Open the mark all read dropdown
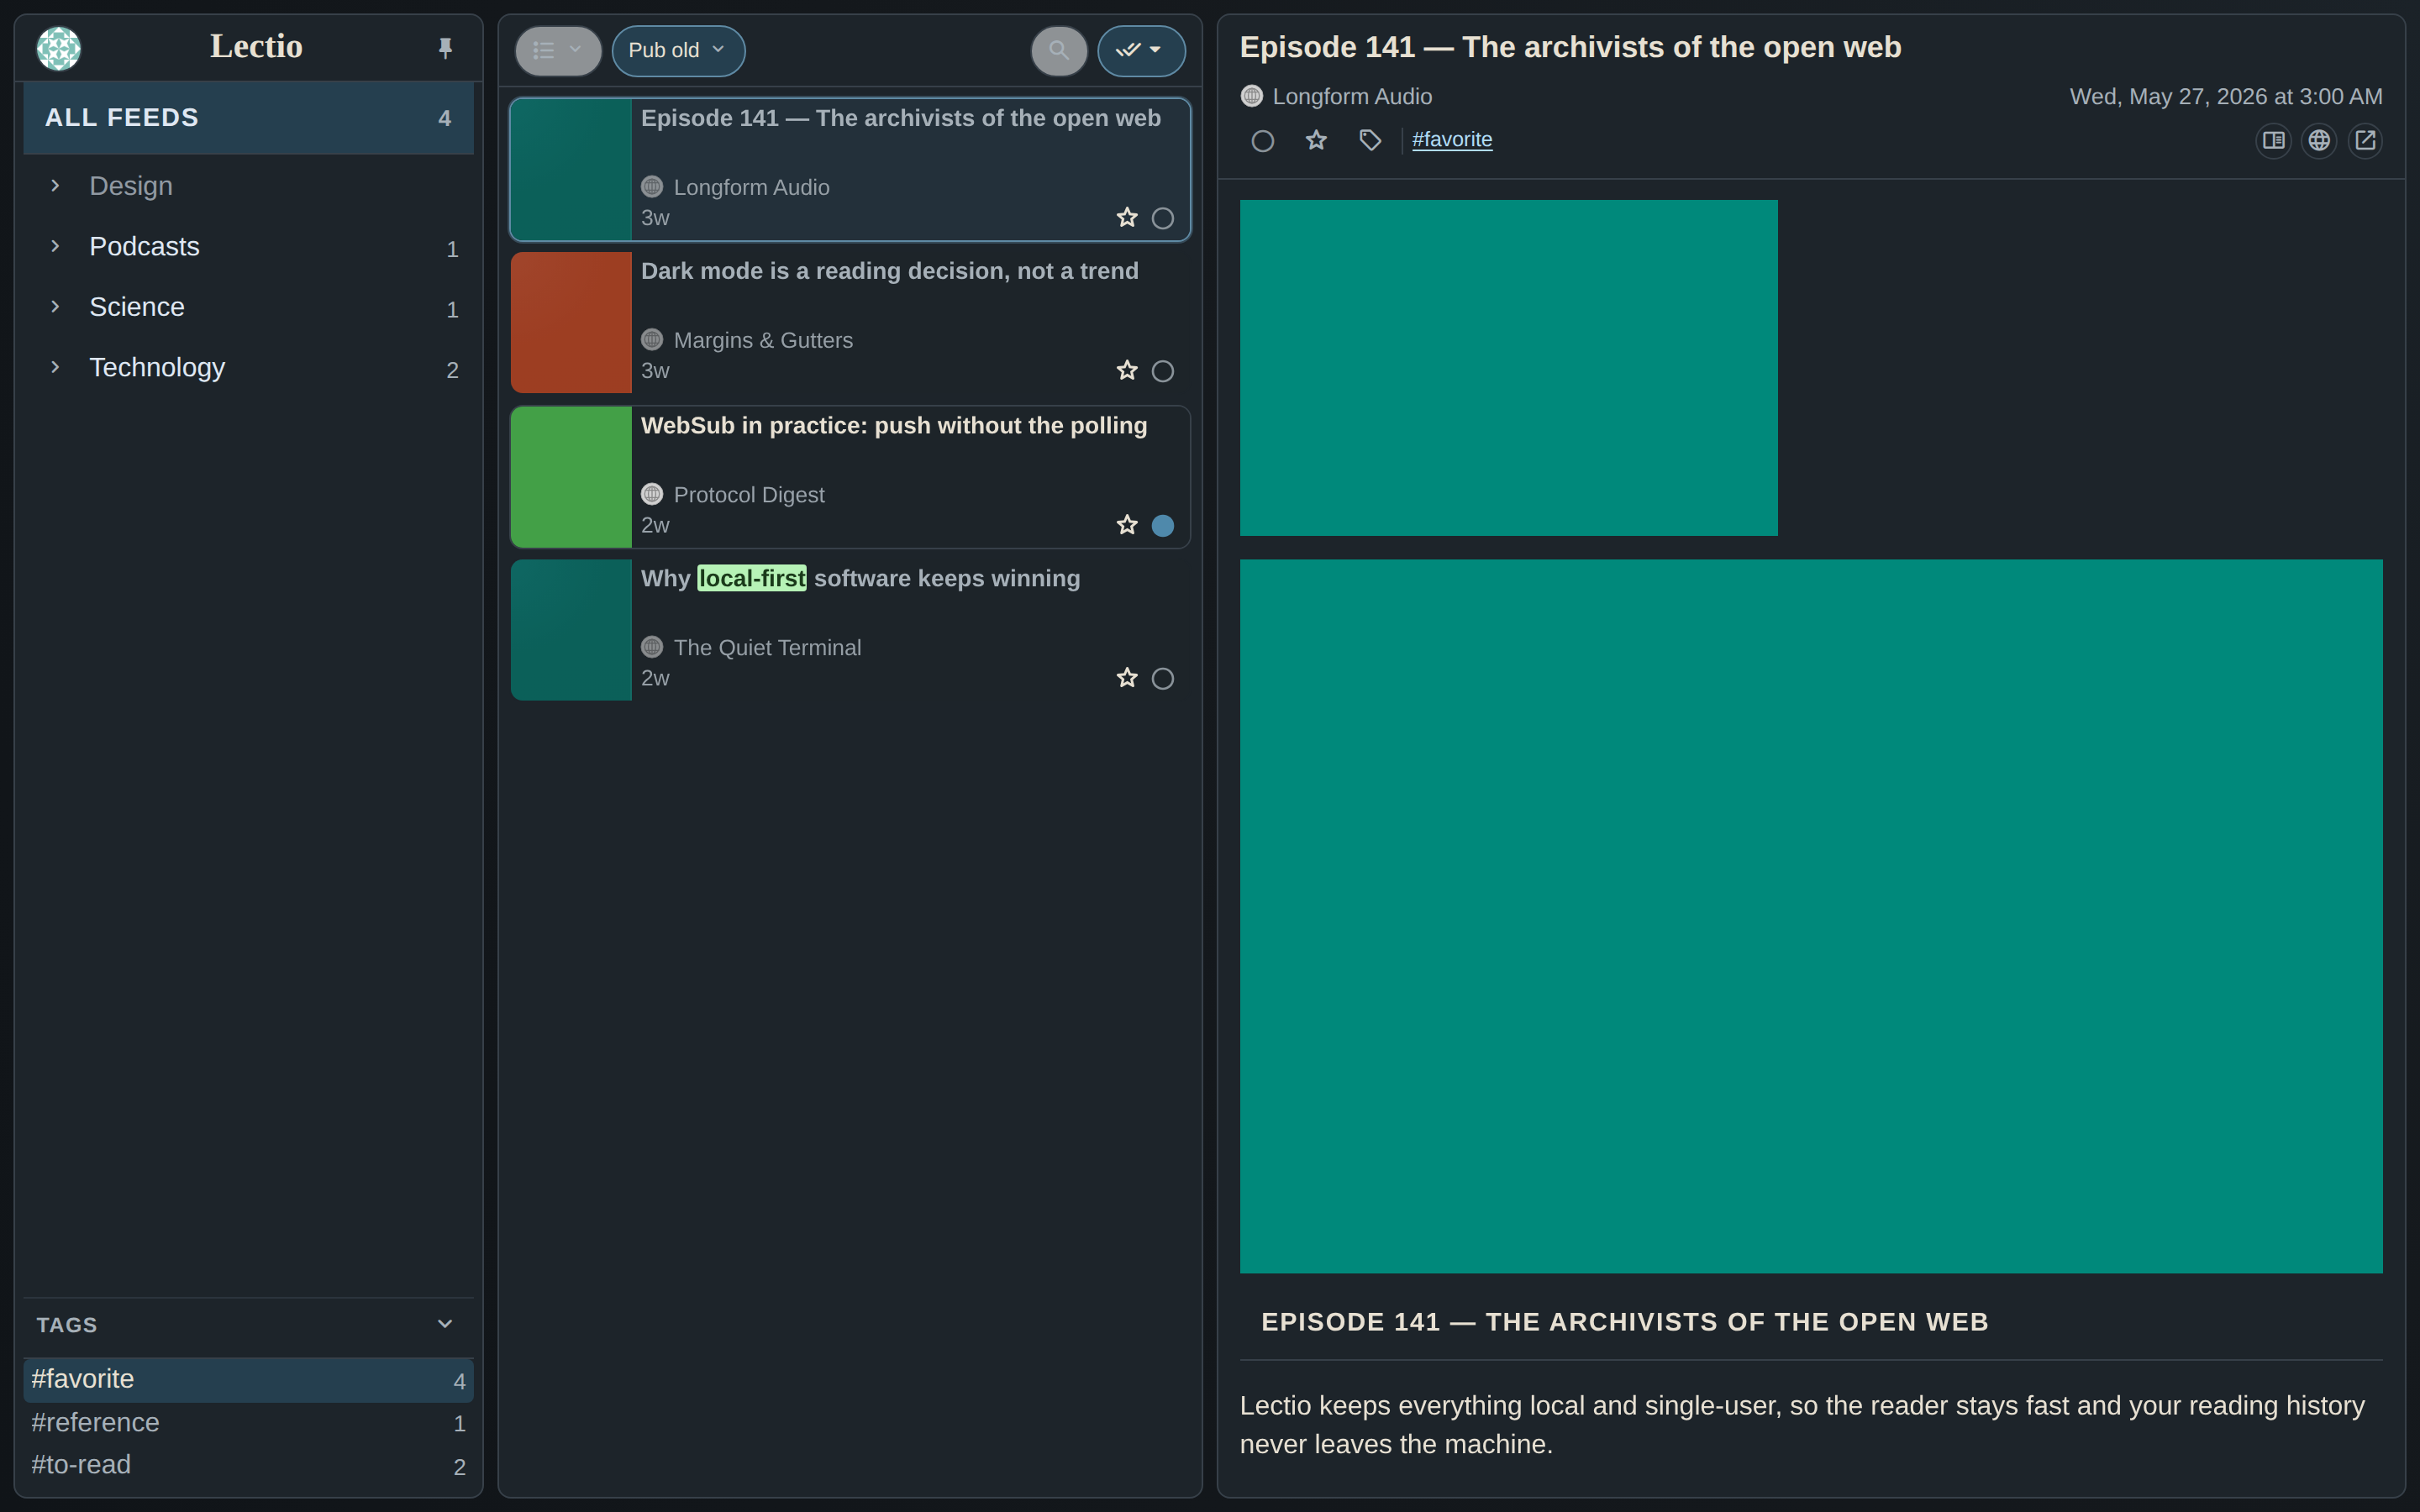The height and width of the screenshot is (1512, 2420). click(1141, 50)
